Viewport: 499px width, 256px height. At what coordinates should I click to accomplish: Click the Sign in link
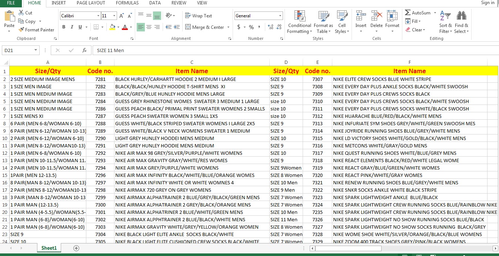click(x=488, y=3)
